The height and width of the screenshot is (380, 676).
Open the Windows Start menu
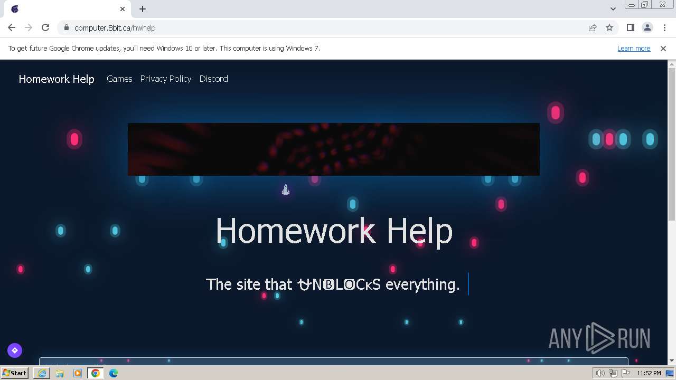coord(15,373)
